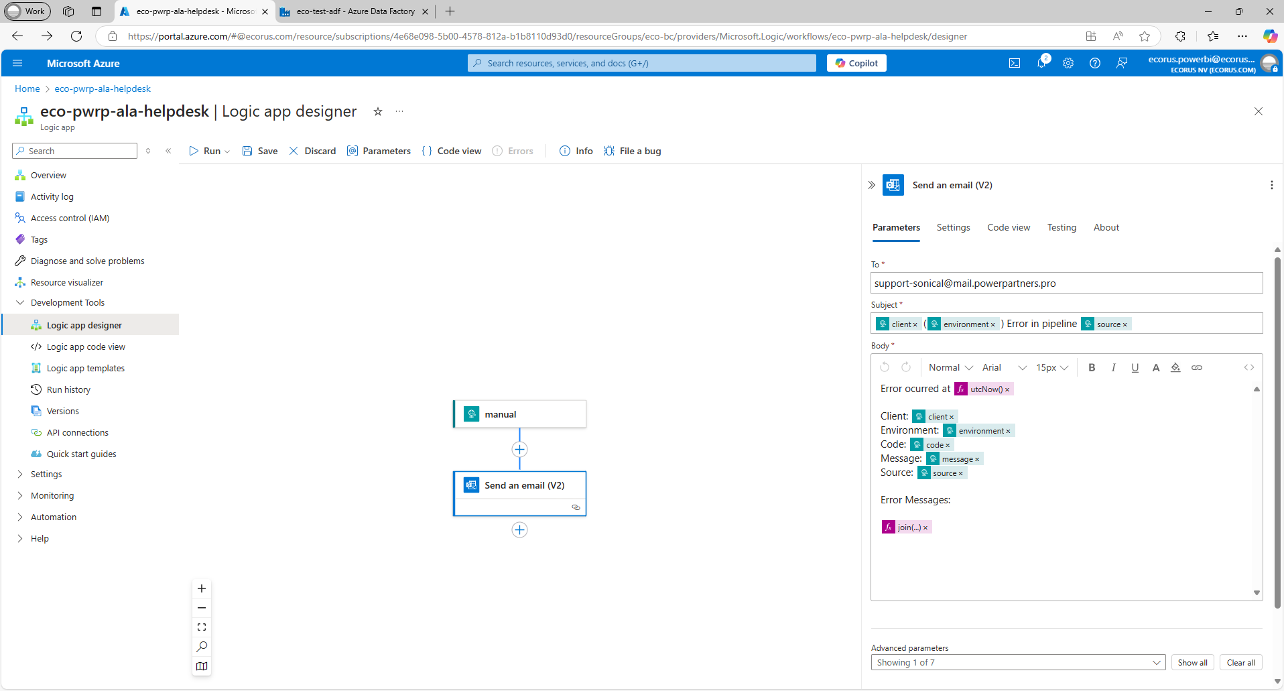1284x691 pixels.
Task: Click the Show all button
Action: [x=1192, y=662]
